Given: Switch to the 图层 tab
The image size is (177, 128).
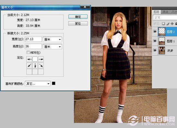Looking at the screenshot, I should coord(156,12).
